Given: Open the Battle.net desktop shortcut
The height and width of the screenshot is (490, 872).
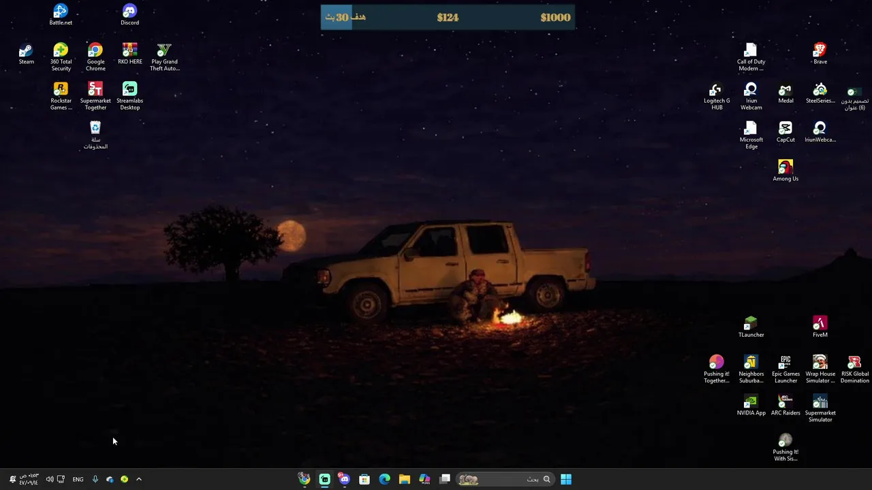Looking at the screenshot, I should tap(61, 15).
